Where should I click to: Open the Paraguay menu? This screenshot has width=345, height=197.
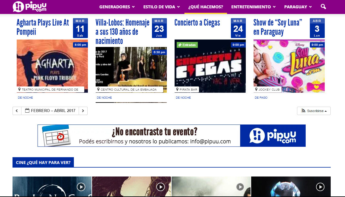coord(298,7)
